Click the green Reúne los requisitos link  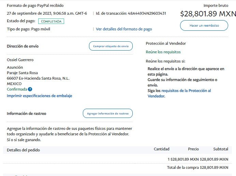pyautogui.click(x=163, y=52)
